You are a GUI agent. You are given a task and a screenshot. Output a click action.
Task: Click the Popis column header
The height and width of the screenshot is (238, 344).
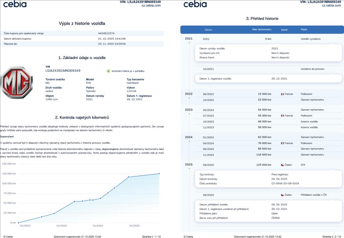304,29
